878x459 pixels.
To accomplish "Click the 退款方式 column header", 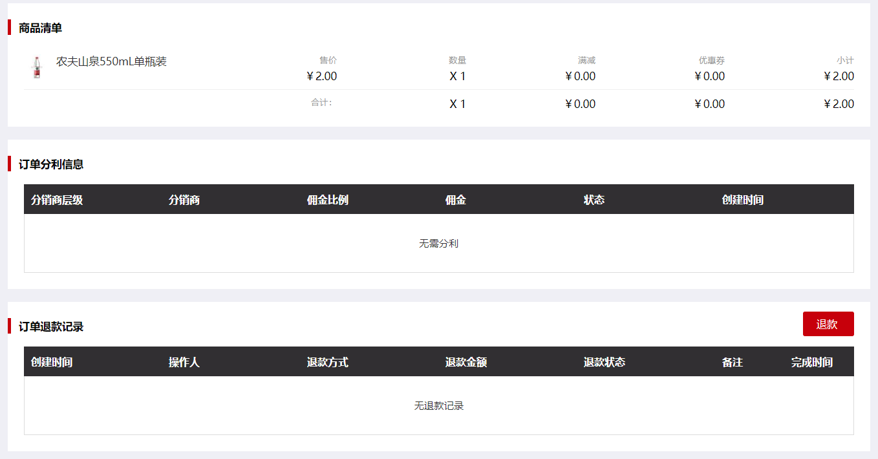I will (328, 362).
